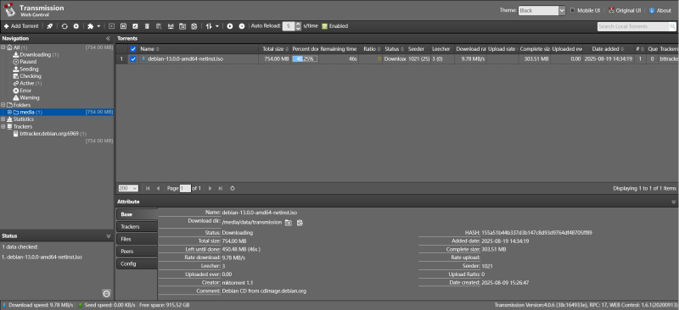Screen dimensions: 679x310
Task: Start all torrents with the round play icon
Action: click(x=230, y=26)
